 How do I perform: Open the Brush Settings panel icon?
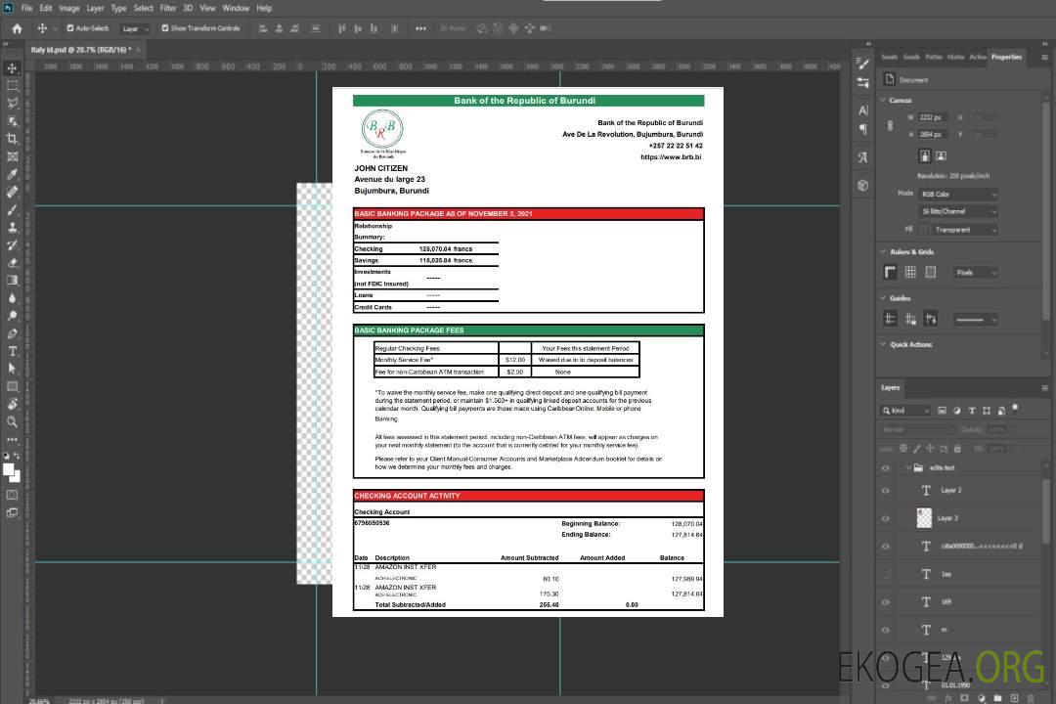click(862, 64)
